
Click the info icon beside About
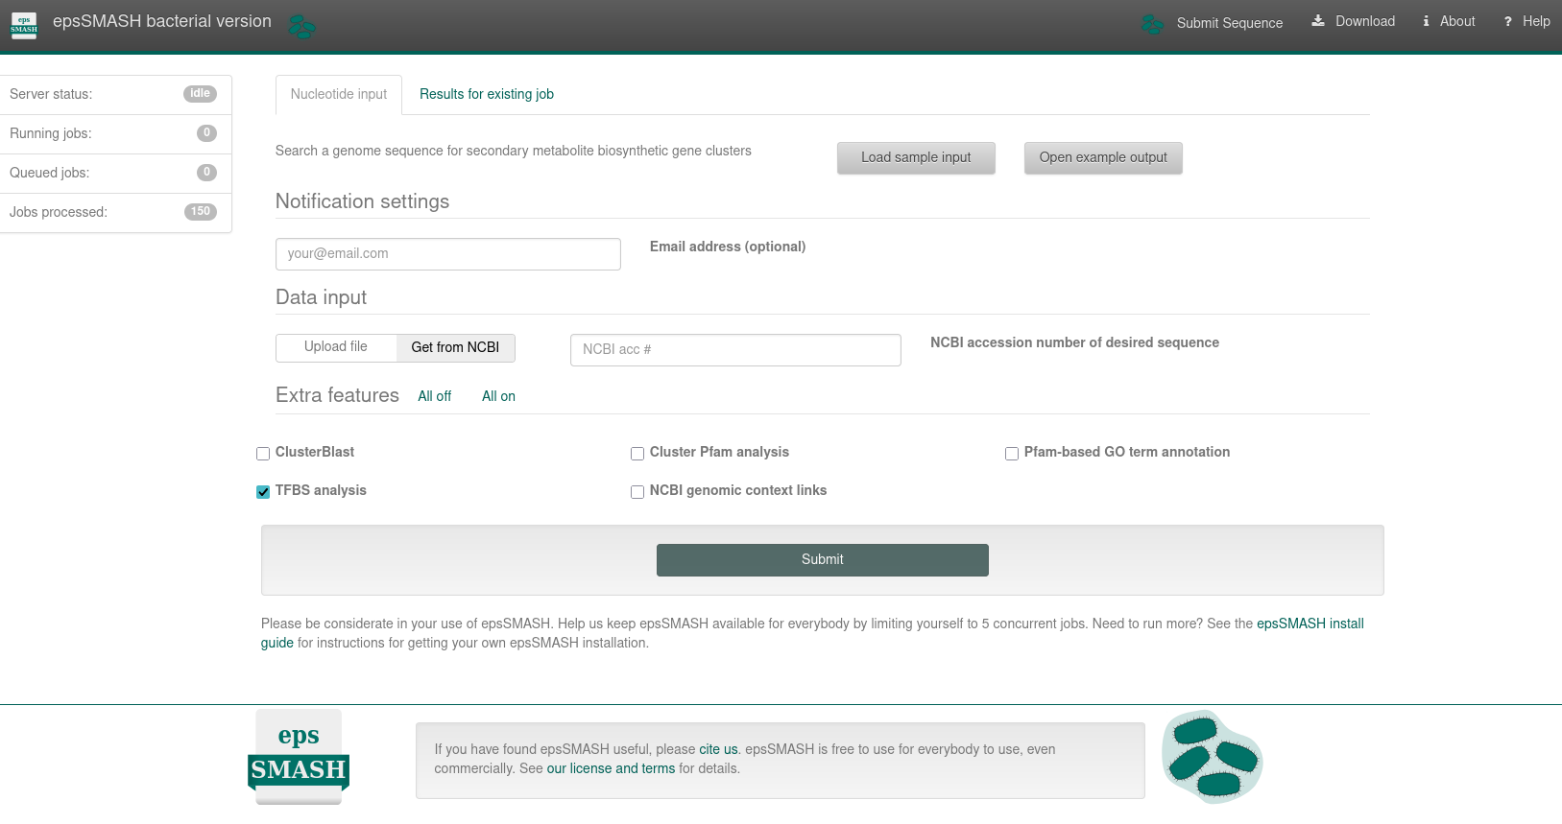pos(1426,21)
